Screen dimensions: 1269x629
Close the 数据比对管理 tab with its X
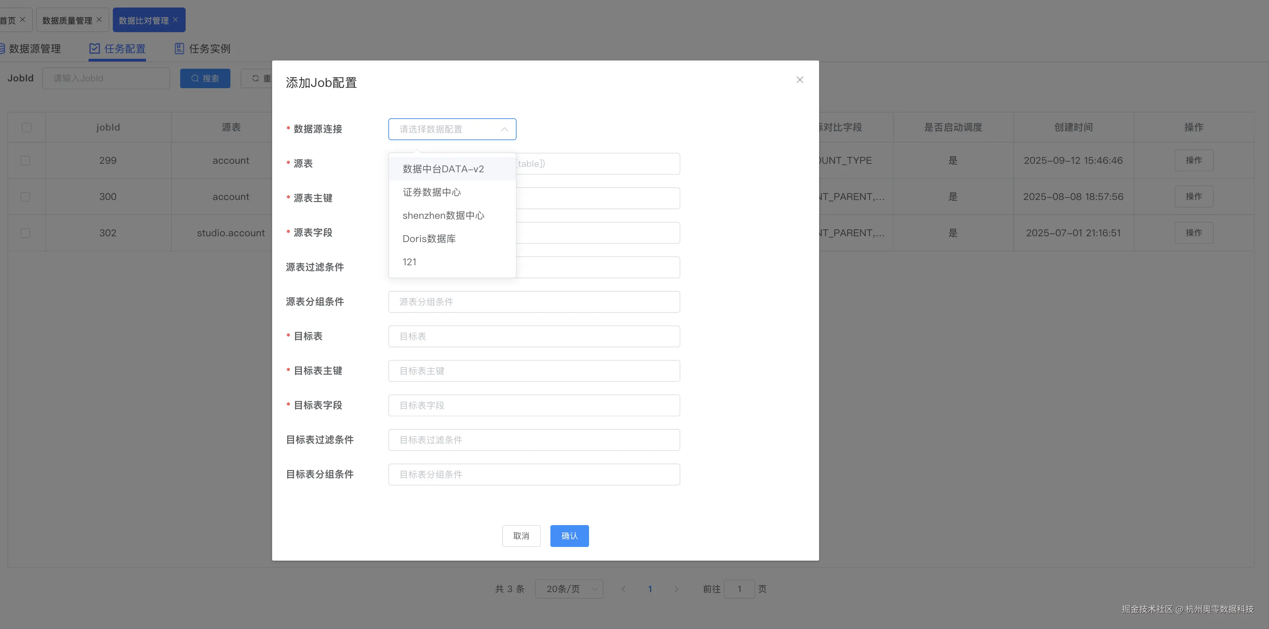(x=175, y=20)
